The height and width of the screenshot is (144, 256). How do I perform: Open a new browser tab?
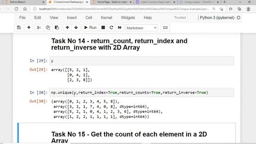pos(225,2)
